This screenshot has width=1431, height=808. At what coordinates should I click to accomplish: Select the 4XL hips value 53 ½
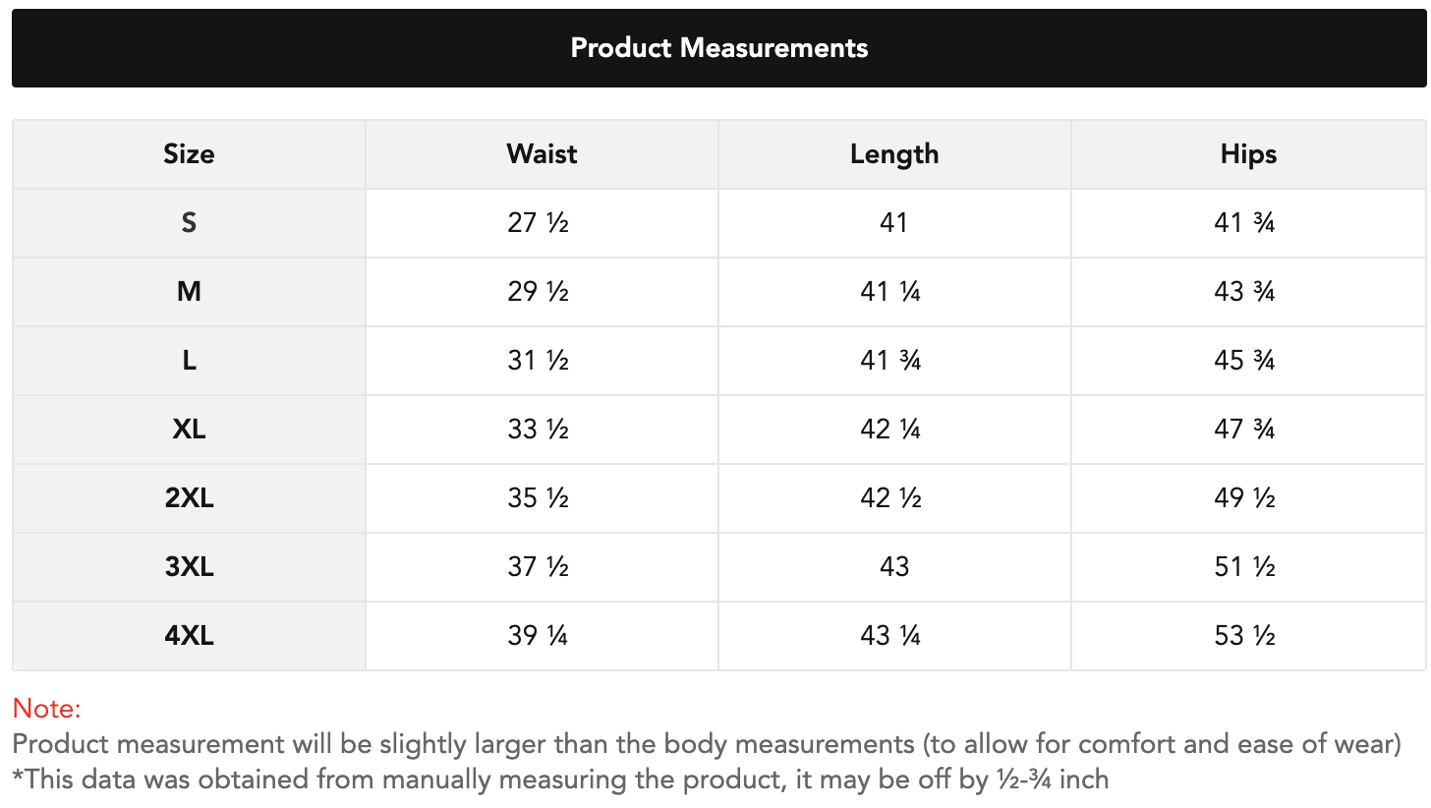click(1244, 636)
